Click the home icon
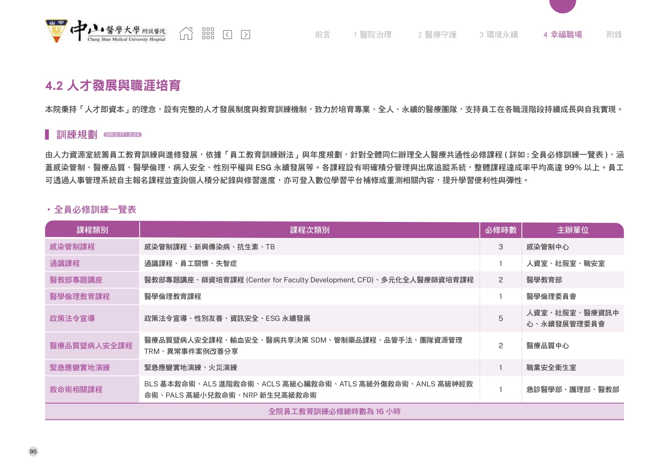Image resolution: width=669 pixels, height=473 pixels. [x=186, y=34]
